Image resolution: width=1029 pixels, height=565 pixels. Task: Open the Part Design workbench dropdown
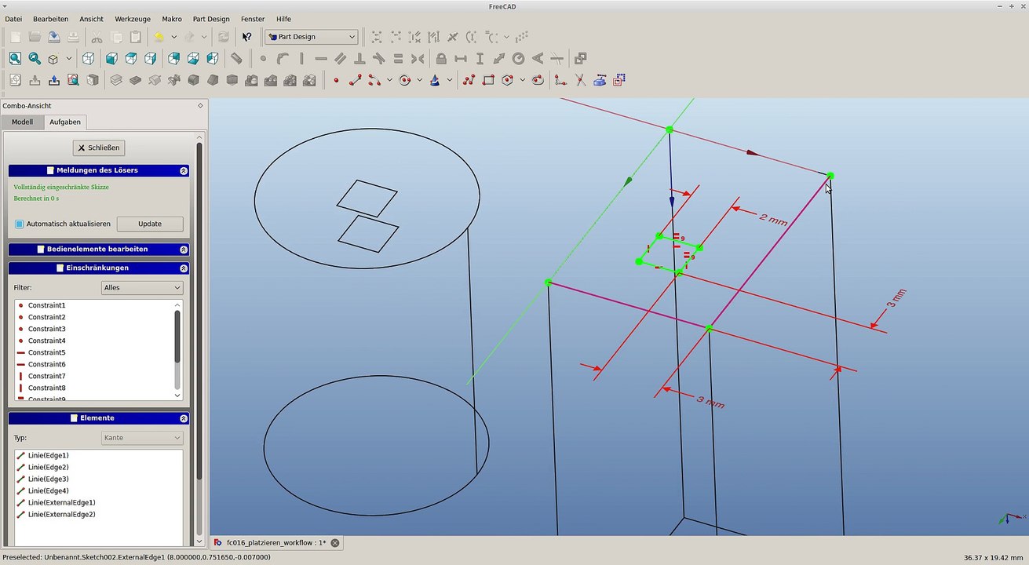click(x=312, y=37)
